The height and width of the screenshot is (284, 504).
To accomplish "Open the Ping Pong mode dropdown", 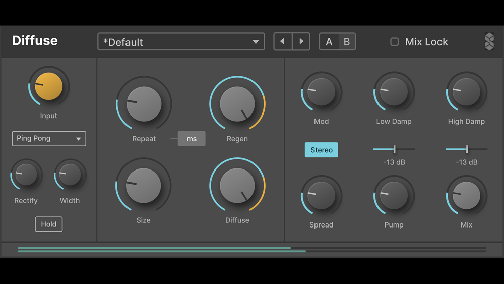I will 49,139.
